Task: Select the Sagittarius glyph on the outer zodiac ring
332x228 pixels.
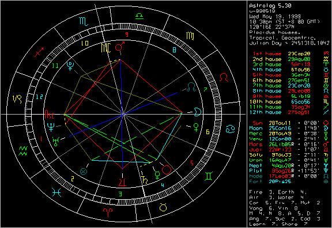Action: [x=39, y=52]
